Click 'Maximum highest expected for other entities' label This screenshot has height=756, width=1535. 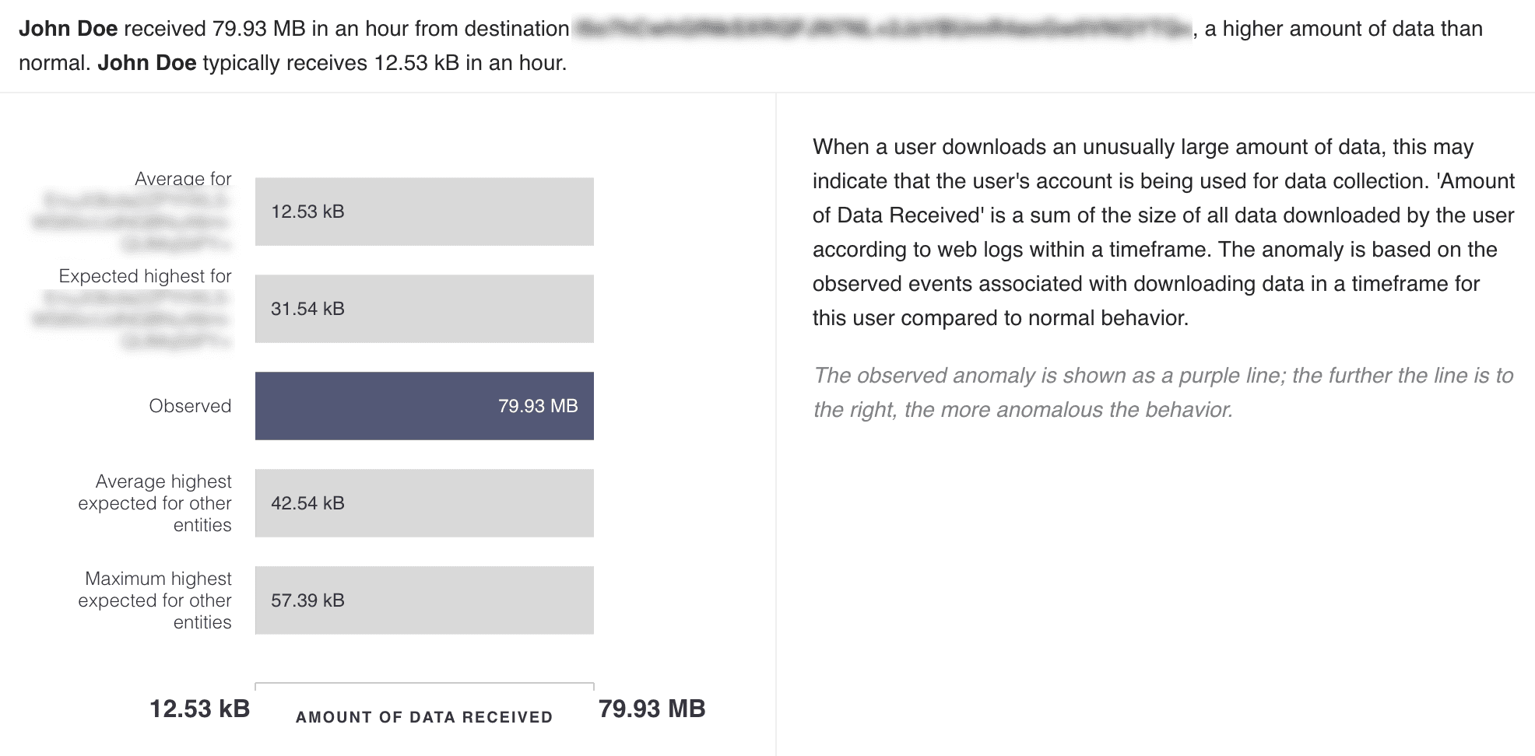click(155, 600)
